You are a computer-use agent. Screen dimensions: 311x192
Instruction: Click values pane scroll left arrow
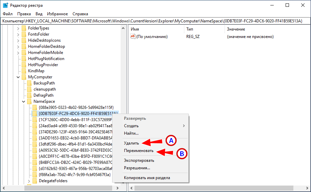(x=131, y=188)
